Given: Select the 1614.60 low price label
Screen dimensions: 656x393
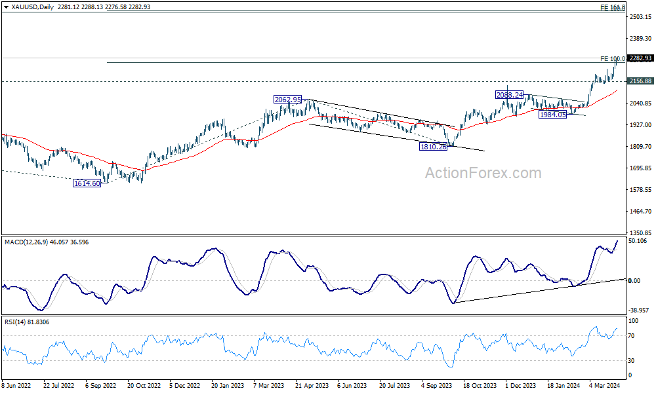Looking at the screenshot, I should (x=87, y=184).
